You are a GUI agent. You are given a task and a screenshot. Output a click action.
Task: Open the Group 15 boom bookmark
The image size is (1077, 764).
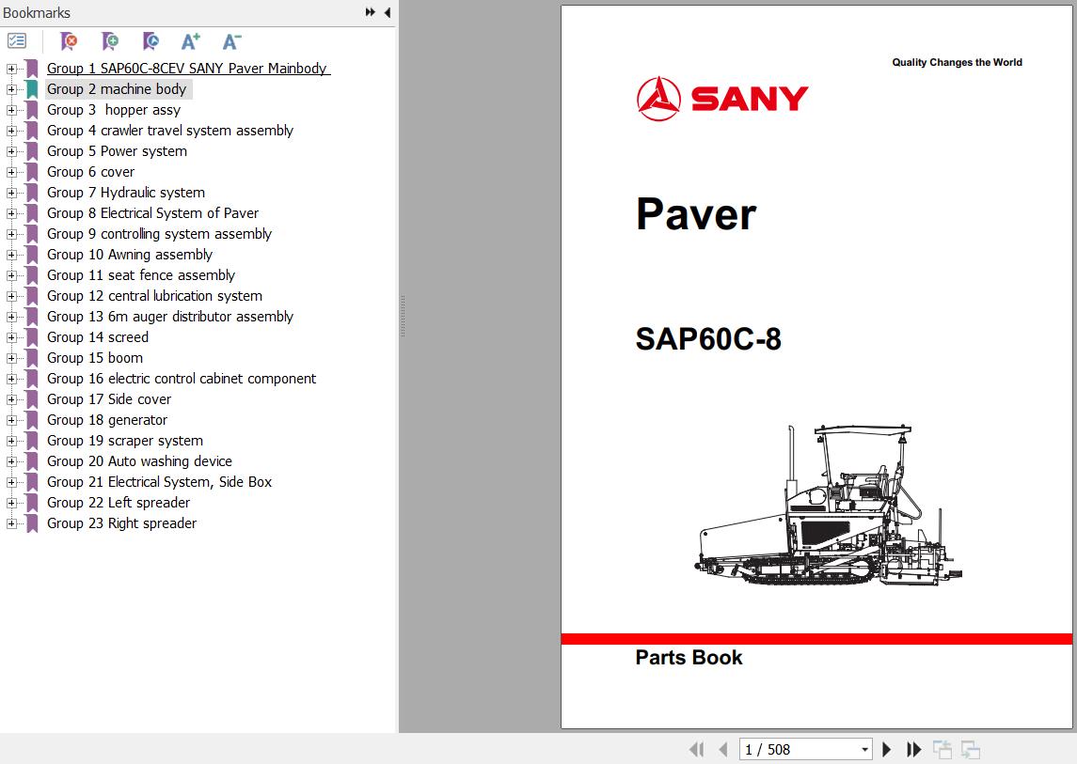tap(95, 358)
